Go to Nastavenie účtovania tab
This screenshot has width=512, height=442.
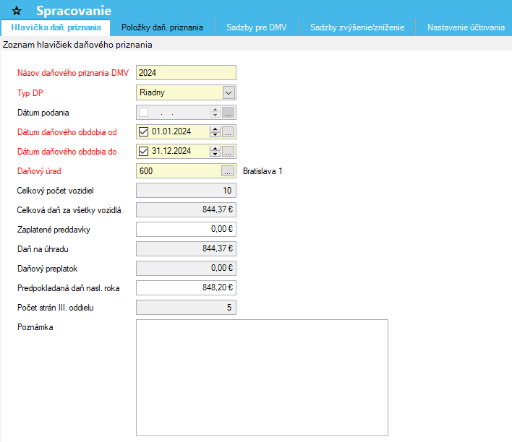point(466,27)
